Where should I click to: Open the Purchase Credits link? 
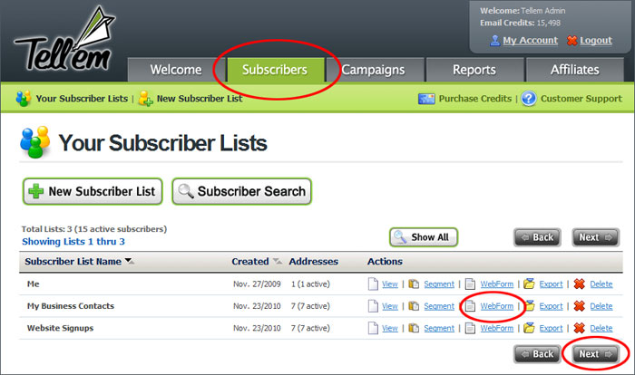475,99
